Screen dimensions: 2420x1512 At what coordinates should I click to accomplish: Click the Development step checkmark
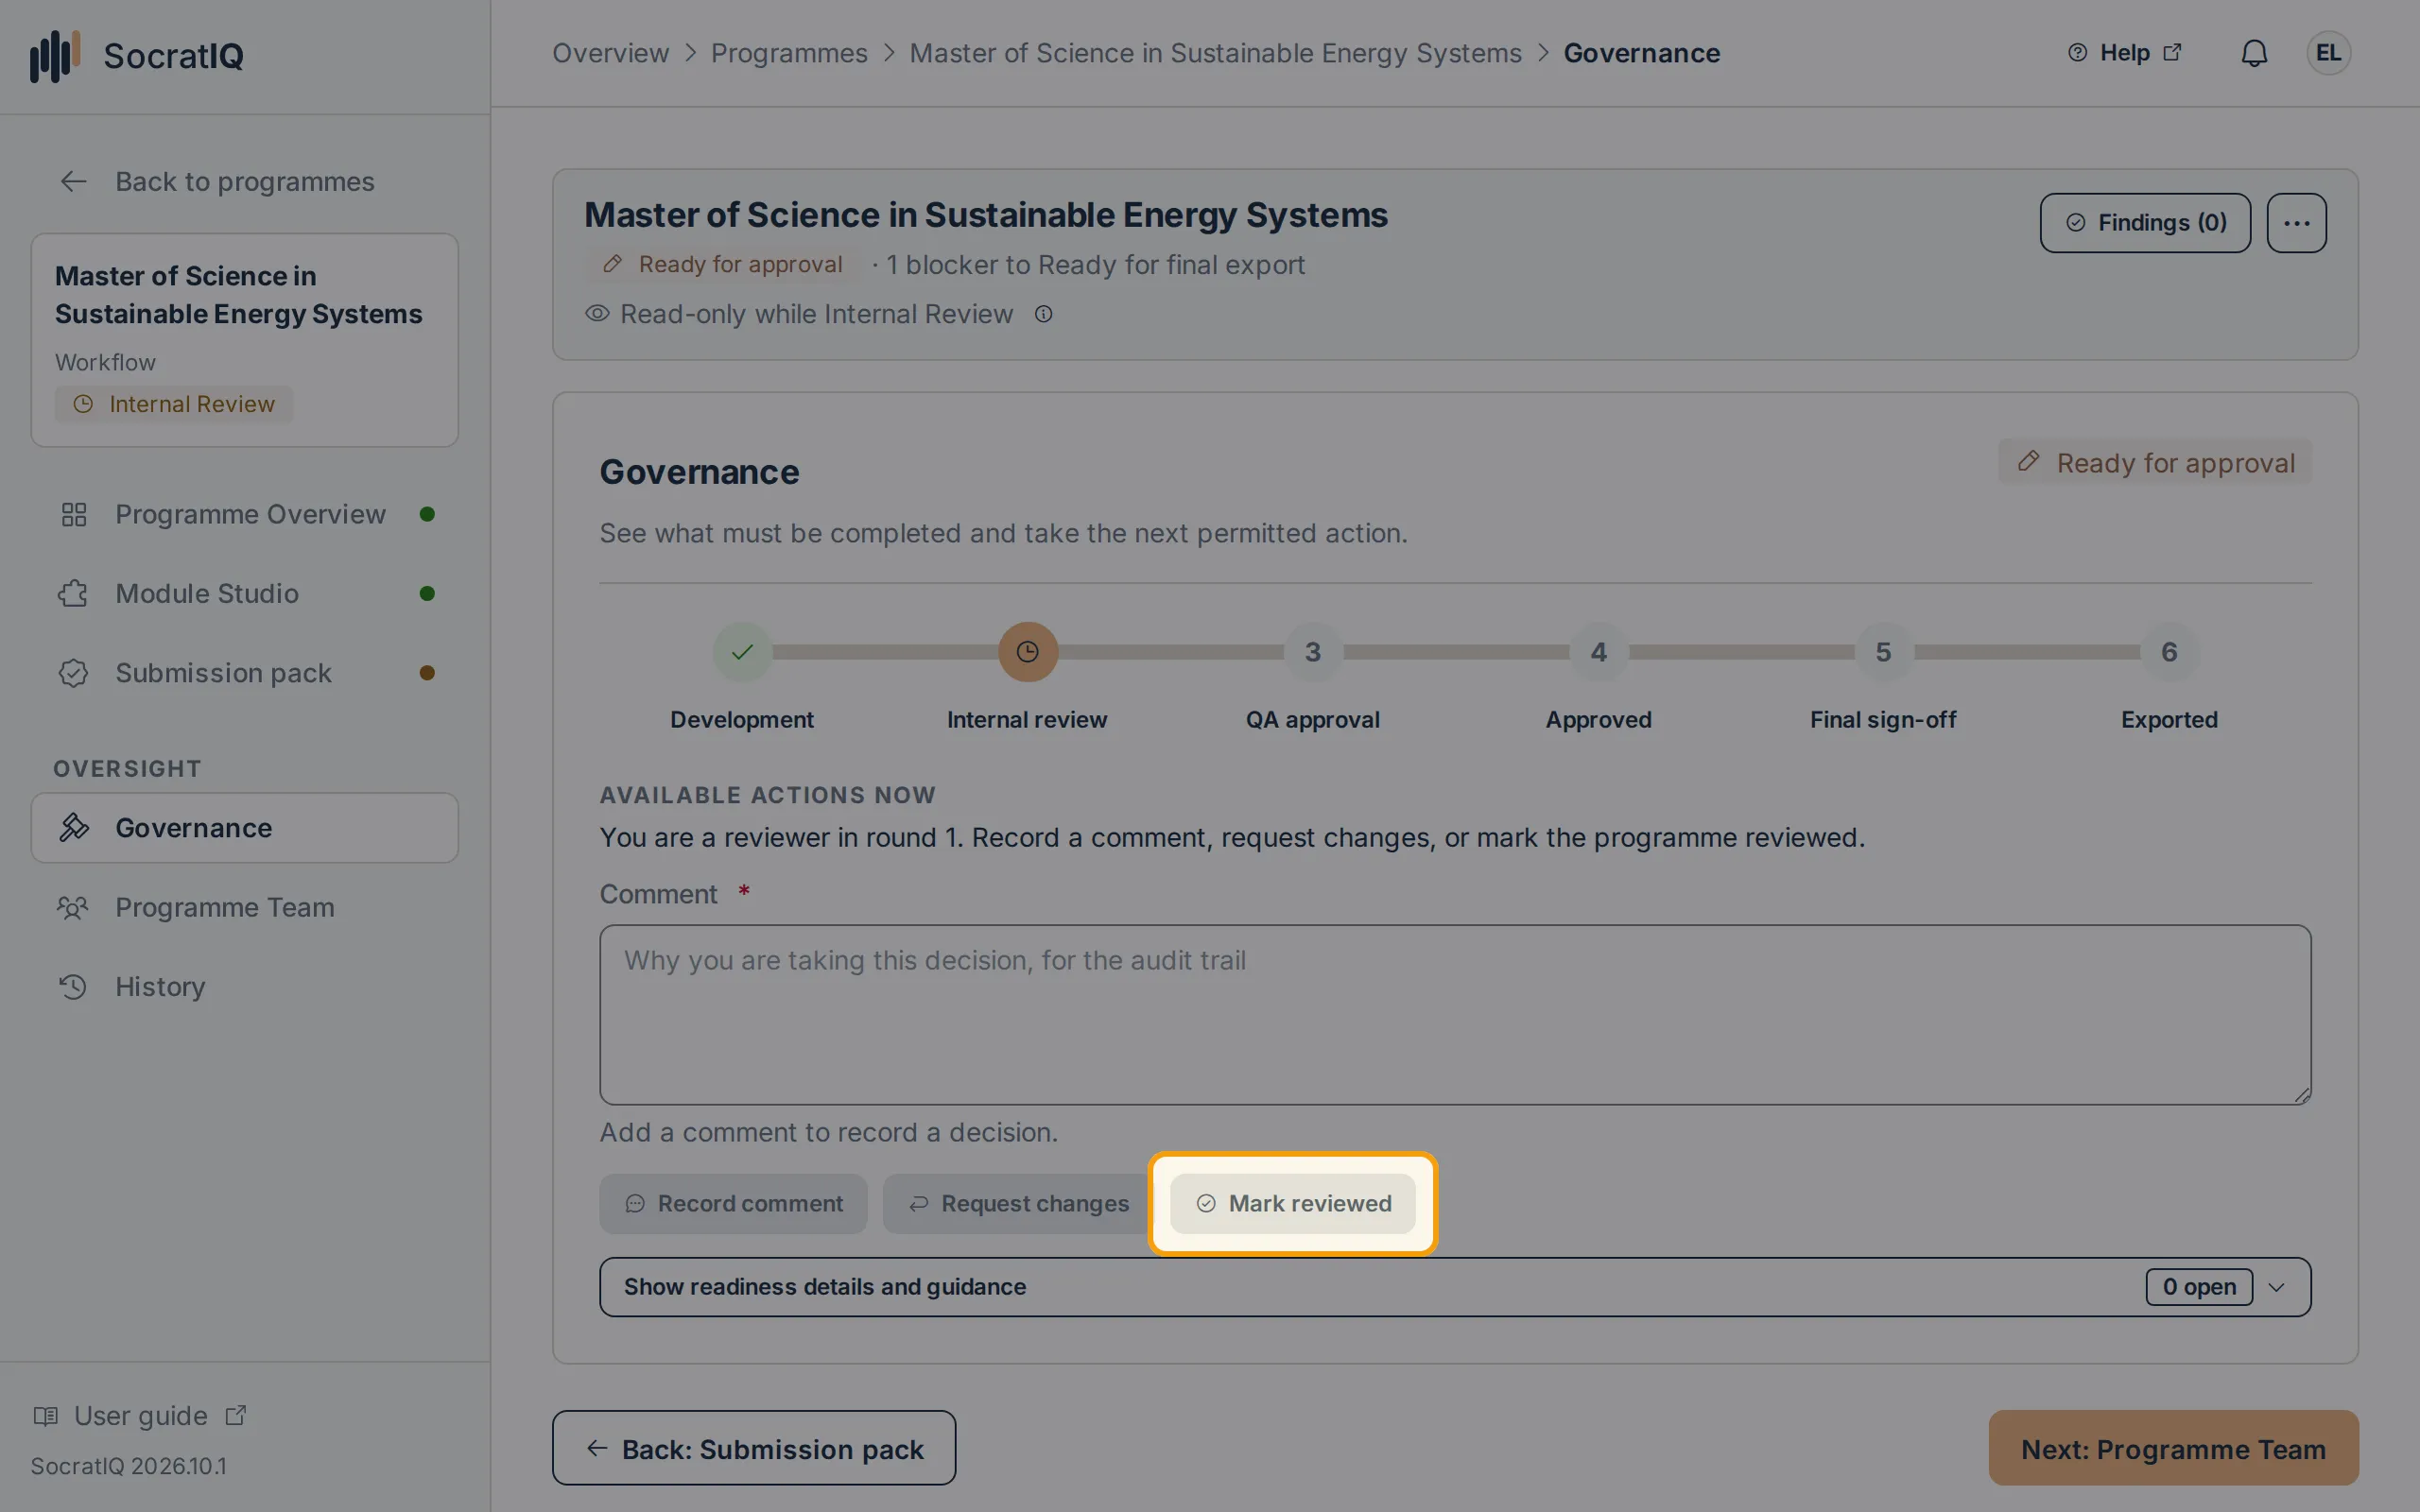click(x=742, y=652)
